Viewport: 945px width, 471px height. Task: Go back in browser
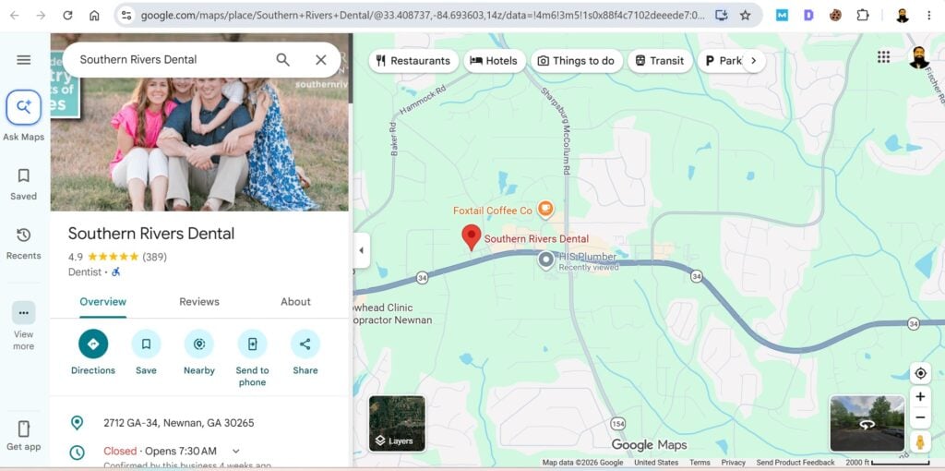click(15, 16)
